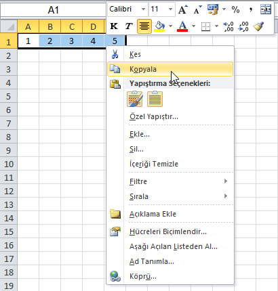Image resolution: width=278 pixels, height=291 pixels.
Task: Click the merge and center icon
Action: 266,9
